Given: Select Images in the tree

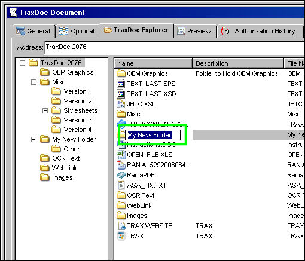Looking at the screenshot, I should (x=62, y=177).
